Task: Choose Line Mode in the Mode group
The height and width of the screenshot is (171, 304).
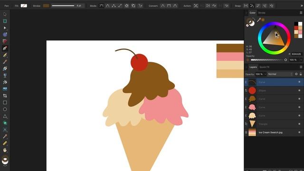Action: (120, 6)
